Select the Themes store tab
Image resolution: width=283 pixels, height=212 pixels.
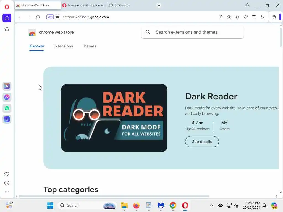[89, 46]
